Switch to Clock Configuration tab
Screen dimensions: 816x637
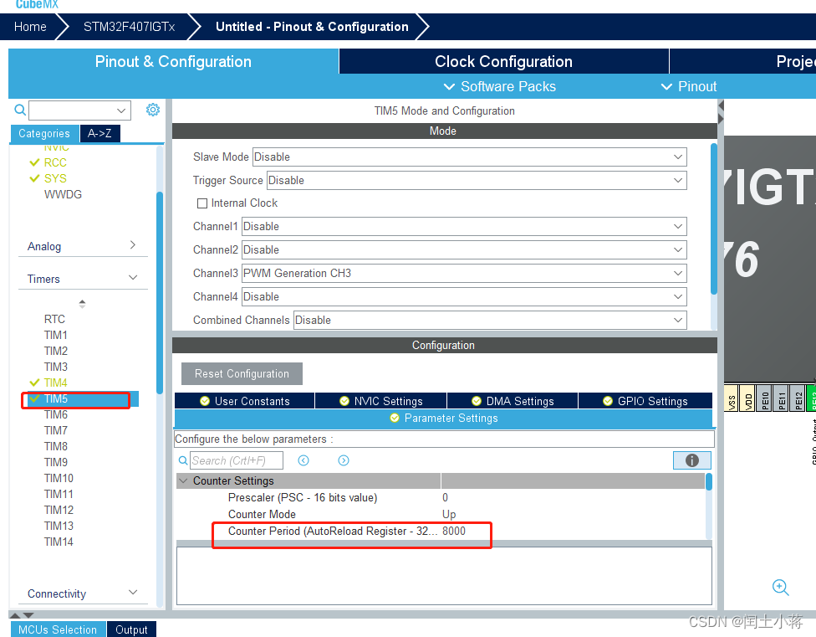pos(504,61)
